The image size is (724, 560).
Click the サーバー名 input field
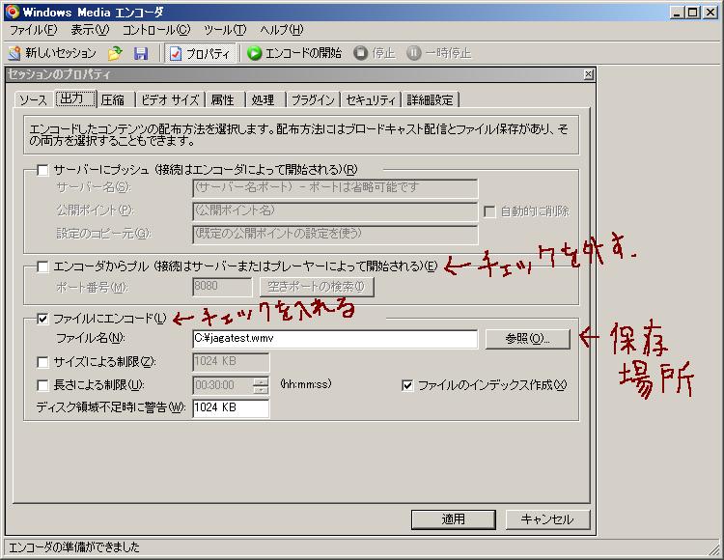tap(335, 188)
